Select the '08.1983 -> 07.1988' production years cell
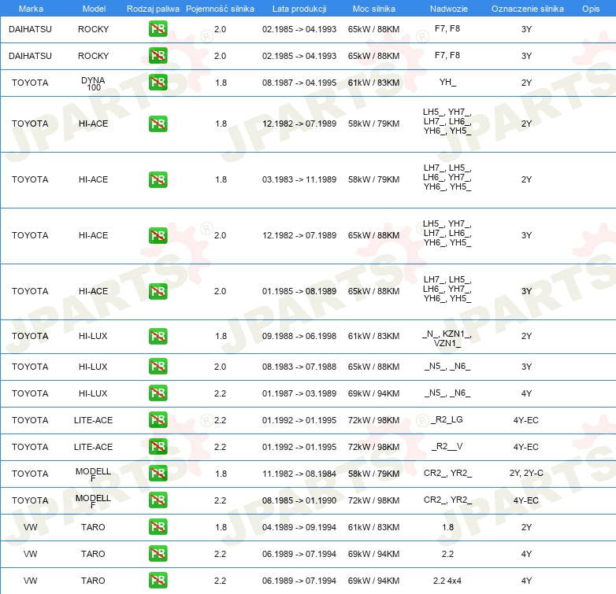 coord(299,367)
